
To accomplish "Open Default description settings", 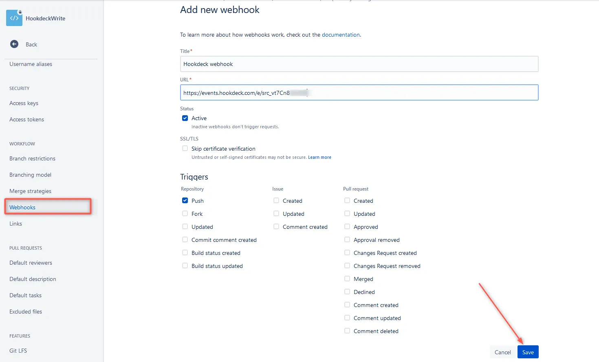I will click(33, 279).
